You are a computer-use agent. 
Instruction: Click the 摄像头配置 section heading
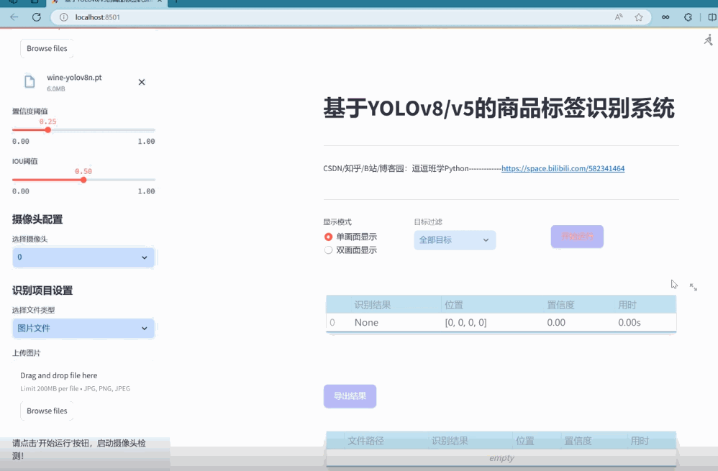37,219
